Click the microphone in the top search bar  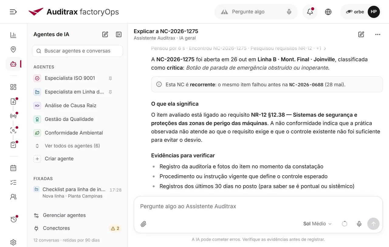(289, 12)
